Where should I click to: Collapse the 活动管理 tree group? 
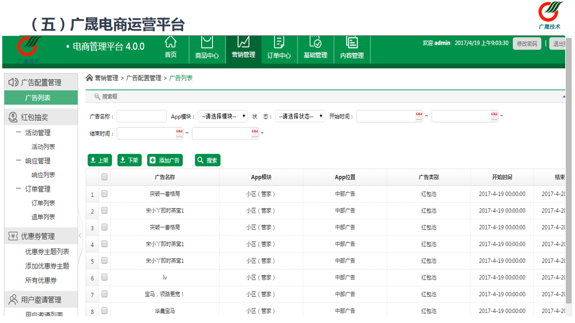(x=18, y=133)
